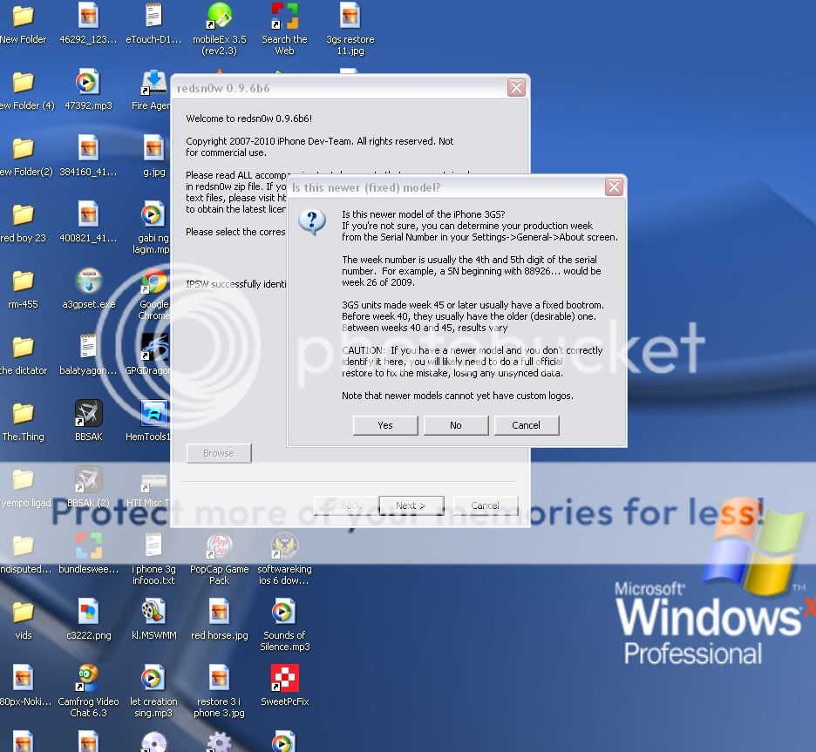Select the restore 3 i phone 3.jpg file
Image resolution: width=816 pixels, height=752 pixels.
219,678
